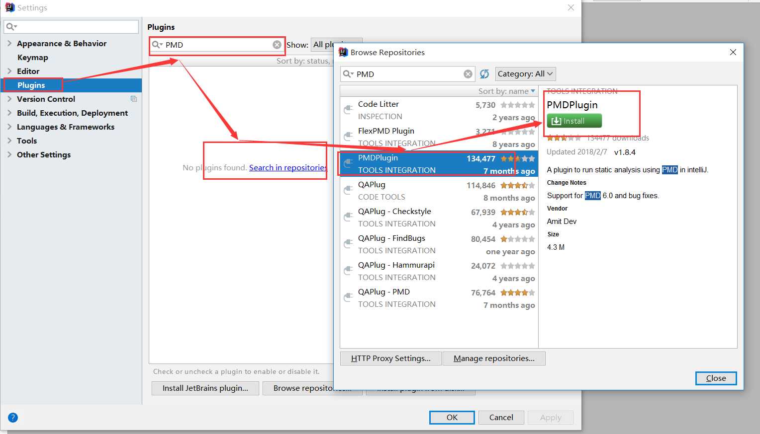Click the Browse Repositories search magnifier icon
This screenshot has height=434, width=760.
click(348, 74)
